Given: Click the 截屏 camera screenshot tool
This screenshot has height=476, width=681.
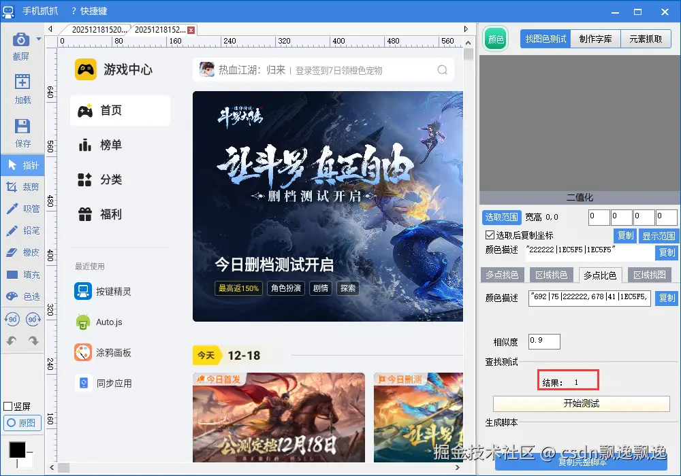Looking at the screenshot, I should (x=21, y=46).
